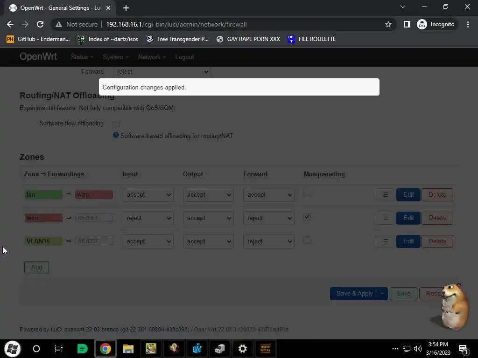Open the Status menu
Image resolution: width=478 pixels, height=358 pixels.
tap(82, 57)
